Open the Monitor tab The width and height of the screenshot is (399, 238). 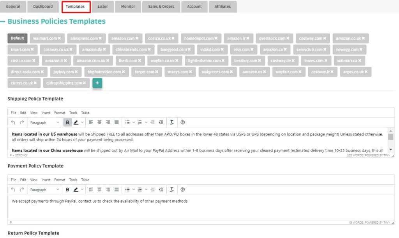point(128,7)
